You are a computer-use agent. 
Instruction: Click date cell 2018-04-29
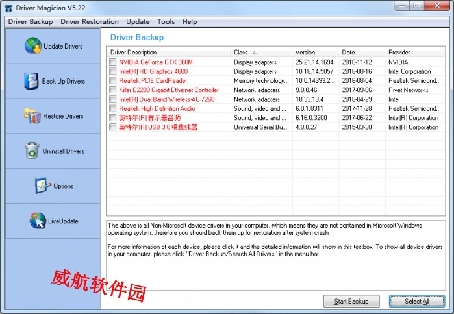tap(357, 99)
